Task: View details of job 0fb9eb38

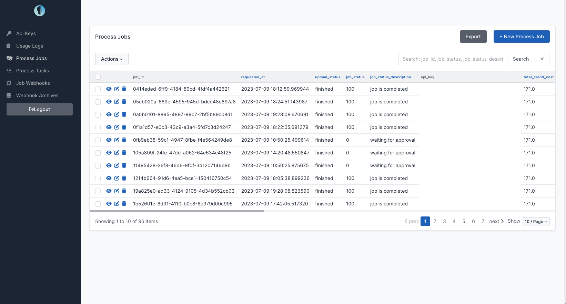Action: [x=109, y=140]
